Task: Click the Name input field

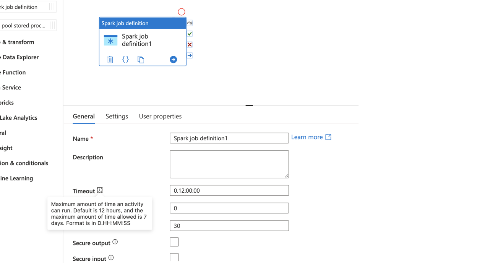Action: 229,138
